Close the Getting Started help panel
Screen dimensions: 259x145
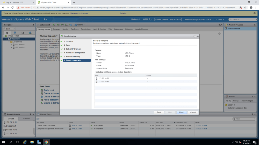pyautogui.click(x=219, y=33)
